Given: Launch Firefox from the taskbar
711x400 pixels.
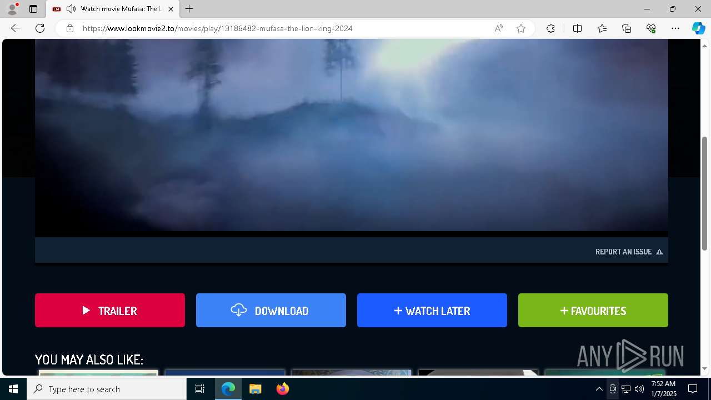Looking at the screenshot, I should click(282, 389).
